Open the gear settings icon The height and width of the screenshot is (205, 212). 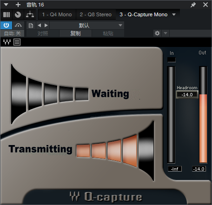click(157, 33)
